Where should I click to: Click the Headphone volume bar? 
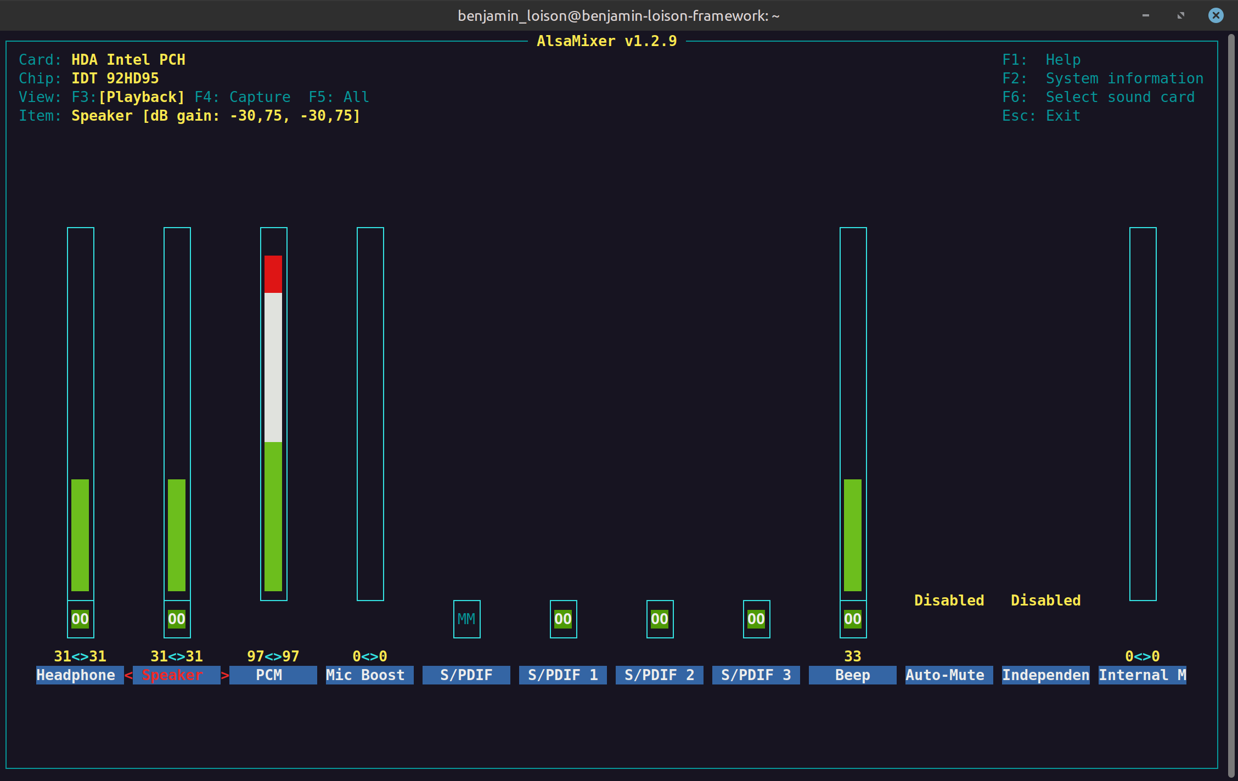(80, 414)
